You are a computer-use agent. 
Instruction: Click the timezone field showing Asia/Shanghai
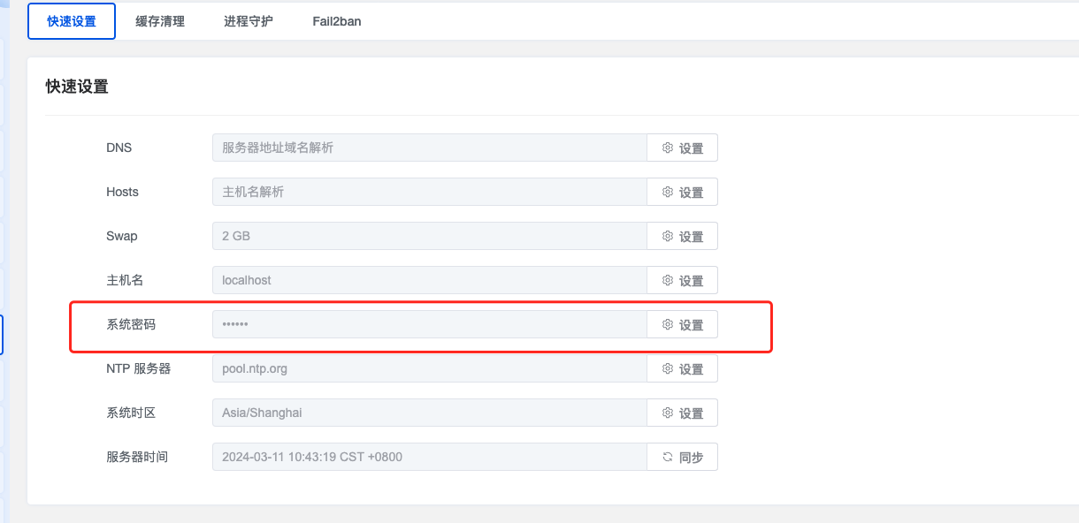pyautogui.click(x=430, y=413)
